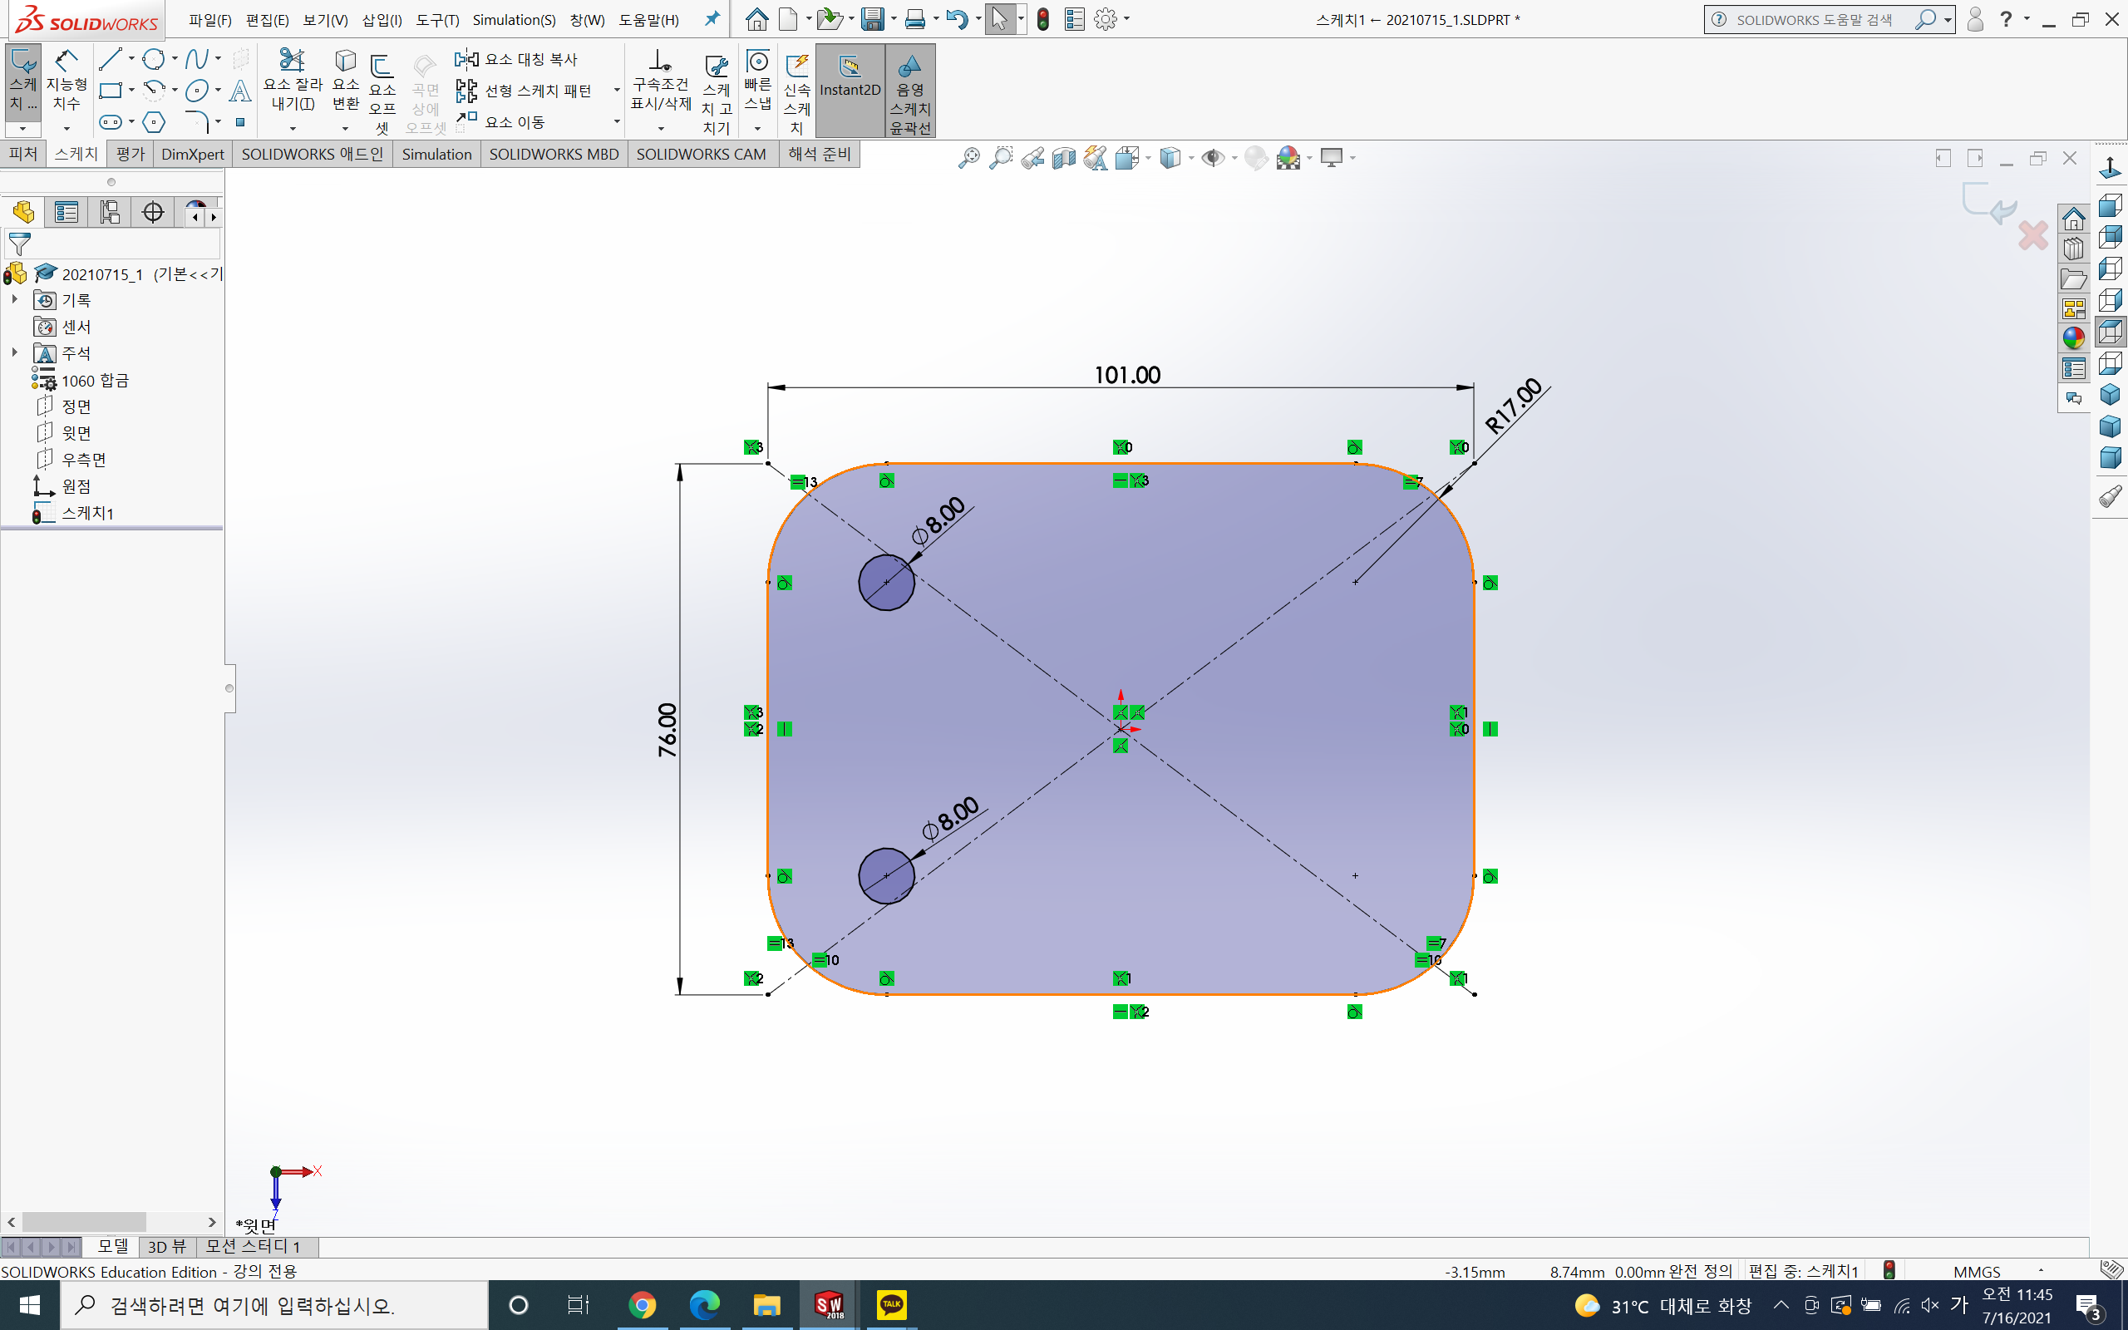
Task: Open the Zoom to Fit view icon
Action: (x=968, y=158)
